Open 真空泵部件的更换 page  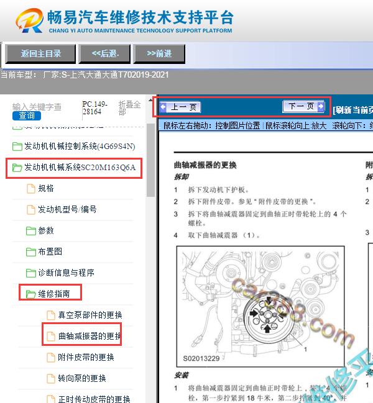(90, 315)
